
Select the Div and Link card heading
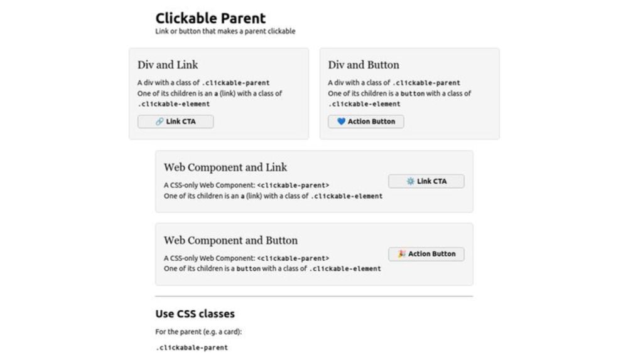[x=168, y=65]
